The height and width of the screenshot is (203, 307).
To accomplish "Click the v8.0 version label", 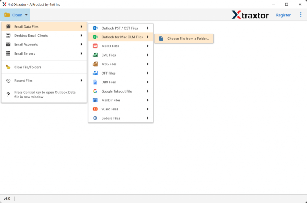I will tap(7, 199).
